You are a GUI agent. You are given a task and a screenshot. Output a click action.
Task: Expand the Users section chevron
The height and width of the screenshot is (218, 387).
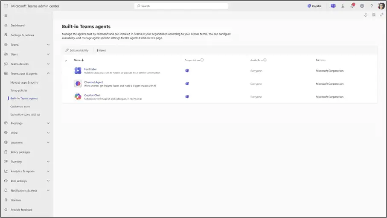[48, 54]
